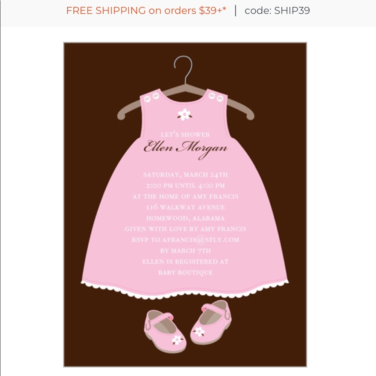This screenshot has height=376, width=376.
Task: Click the white flower on the dress bodice
Action: 184,114
